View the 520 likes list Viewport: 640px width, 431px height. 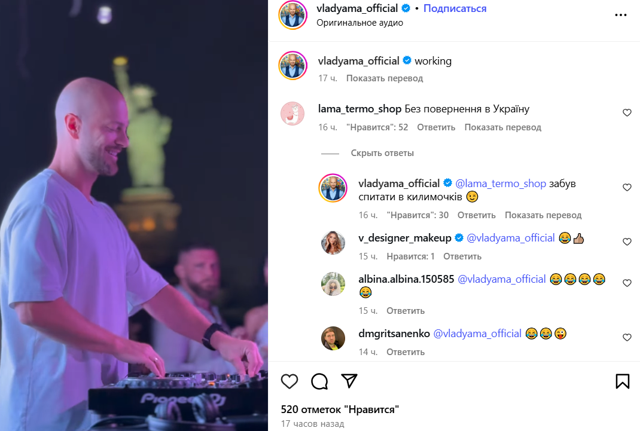pos(340,409)
